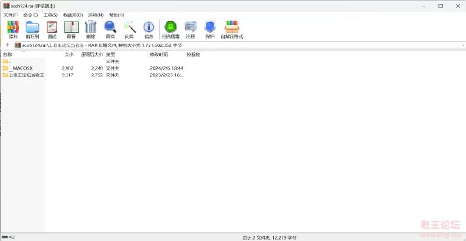The width and height of the screenshot is (466, 241).
Task: Click packed size value 2,752
Action: tap(97, 75)
